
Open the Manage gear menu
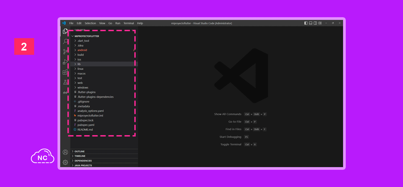point(65,162)
